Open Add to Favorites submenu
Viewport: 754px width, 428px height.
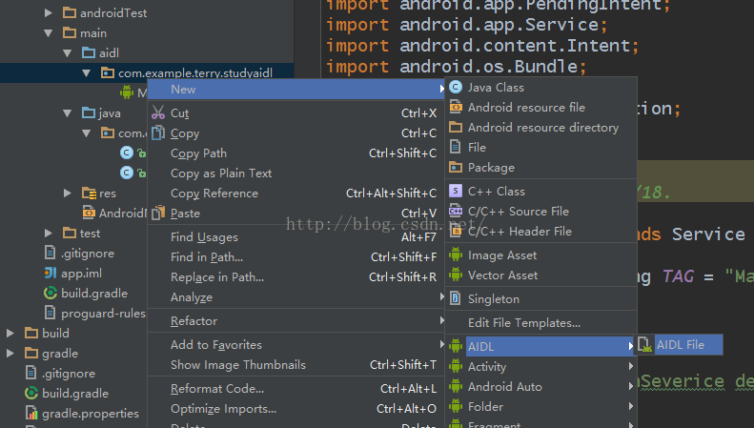296,344
